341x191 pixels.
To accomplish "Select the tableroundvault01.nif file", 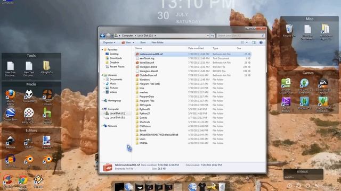I will 193,54.
